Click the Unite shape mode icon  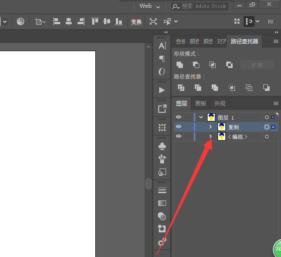tap(180, 65)
